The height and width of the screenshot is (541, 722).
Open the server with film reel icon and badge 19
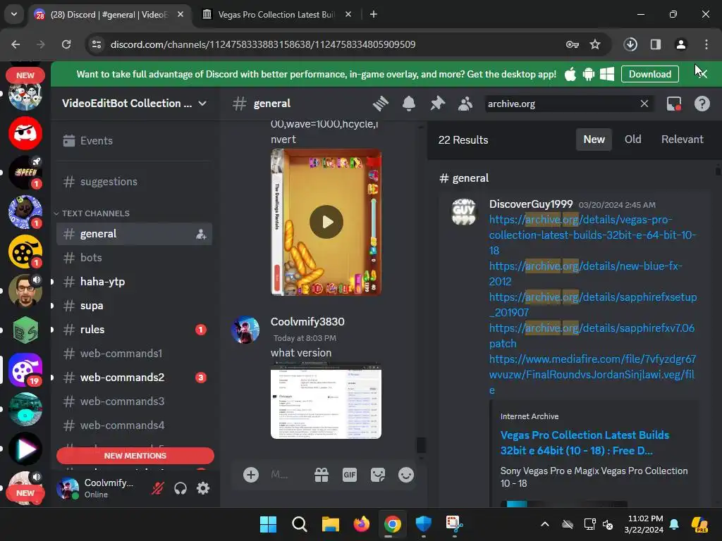coord(25,369)
